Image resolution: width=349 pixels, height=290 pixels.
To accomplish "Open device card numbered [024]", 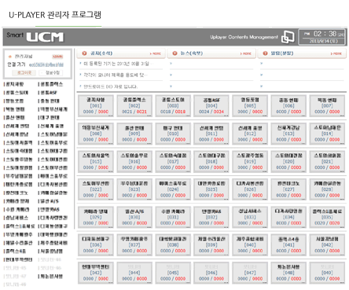I will [x=173, y=189].
